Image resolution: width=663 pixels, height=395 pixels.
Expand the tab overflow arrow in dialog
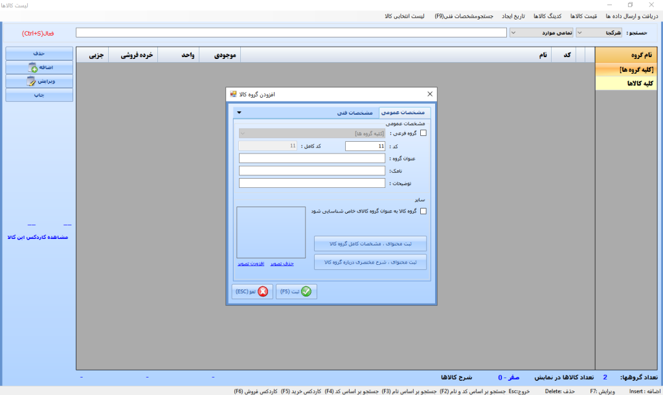tap(239, 113)
